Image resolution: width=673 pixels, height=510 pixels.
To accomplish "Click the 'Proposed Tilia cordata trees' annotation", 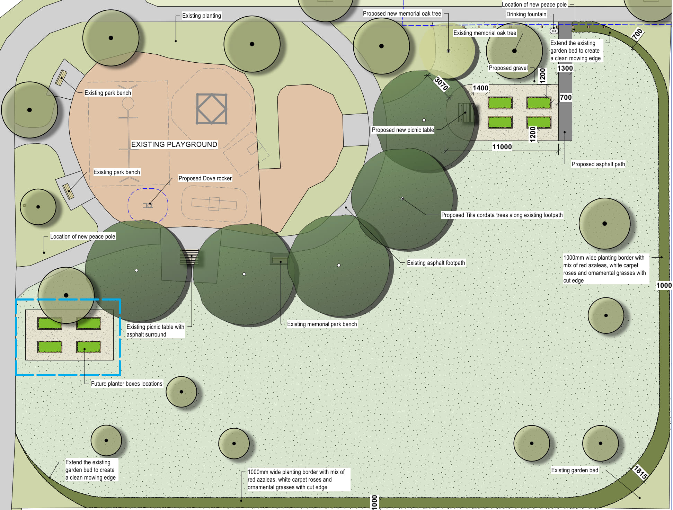I will [502, 215].
